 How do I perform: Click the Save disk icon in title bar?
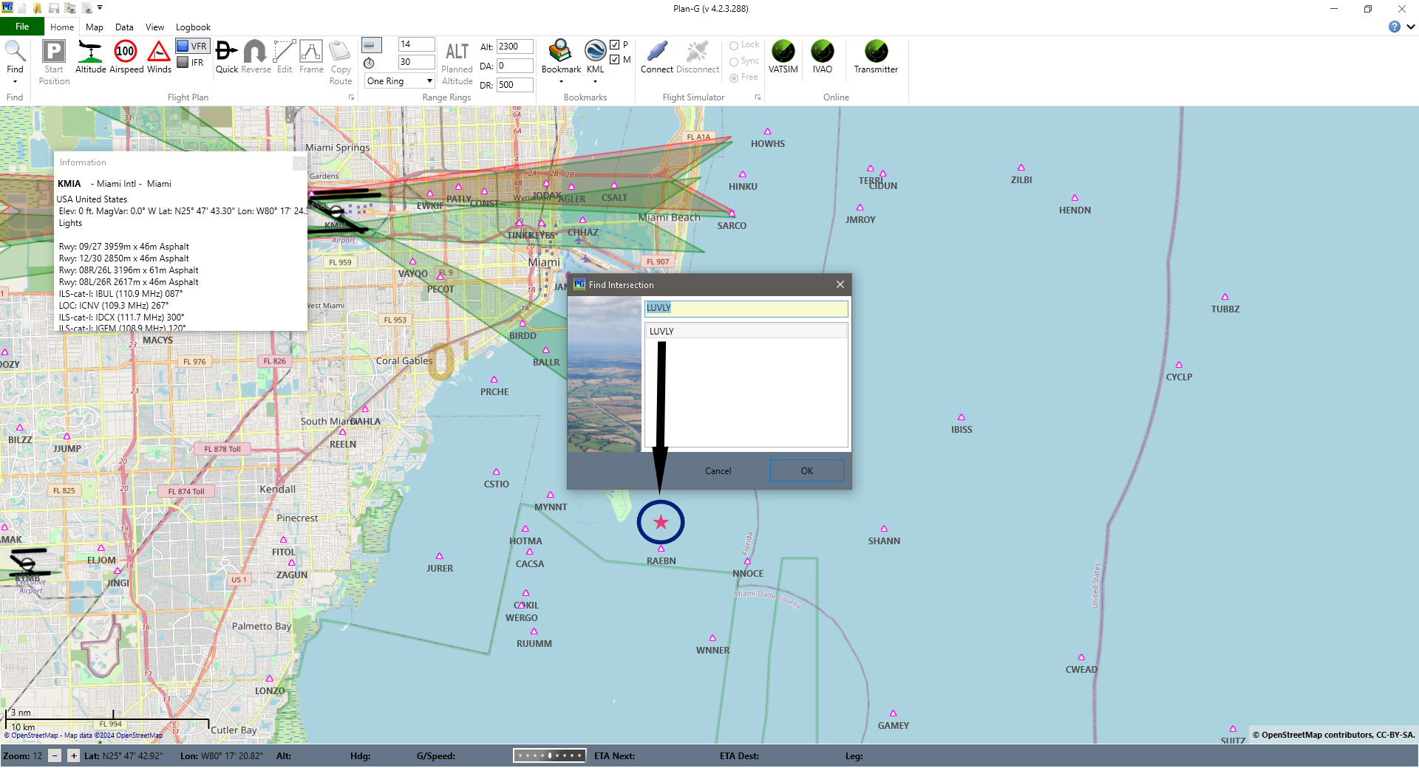click(54, 8)
